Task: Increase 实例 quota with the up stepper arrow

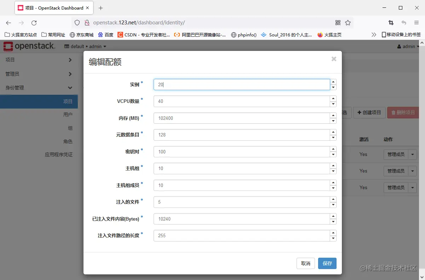Action: point(333,82)
